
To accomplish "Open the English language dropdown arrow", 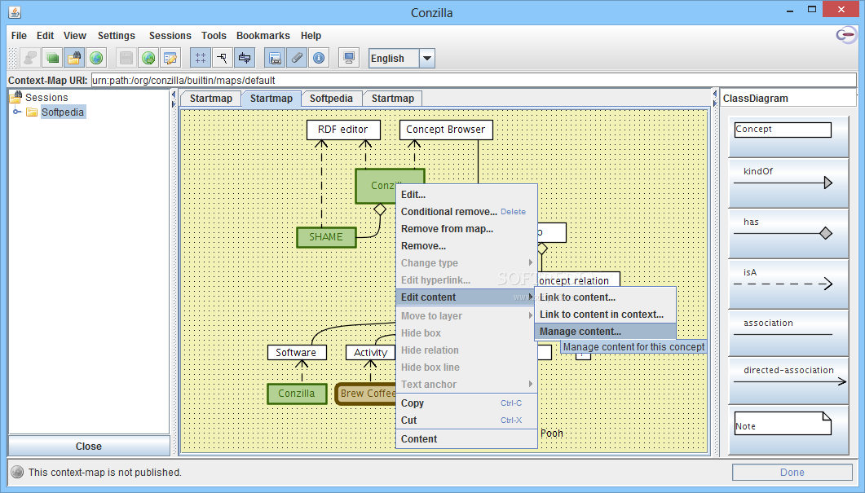I will point(427,59).
